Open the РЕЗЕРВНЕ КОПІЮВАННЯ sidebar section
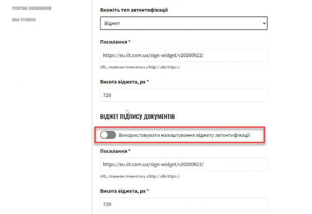312x214 pixels. coord(32,8)
